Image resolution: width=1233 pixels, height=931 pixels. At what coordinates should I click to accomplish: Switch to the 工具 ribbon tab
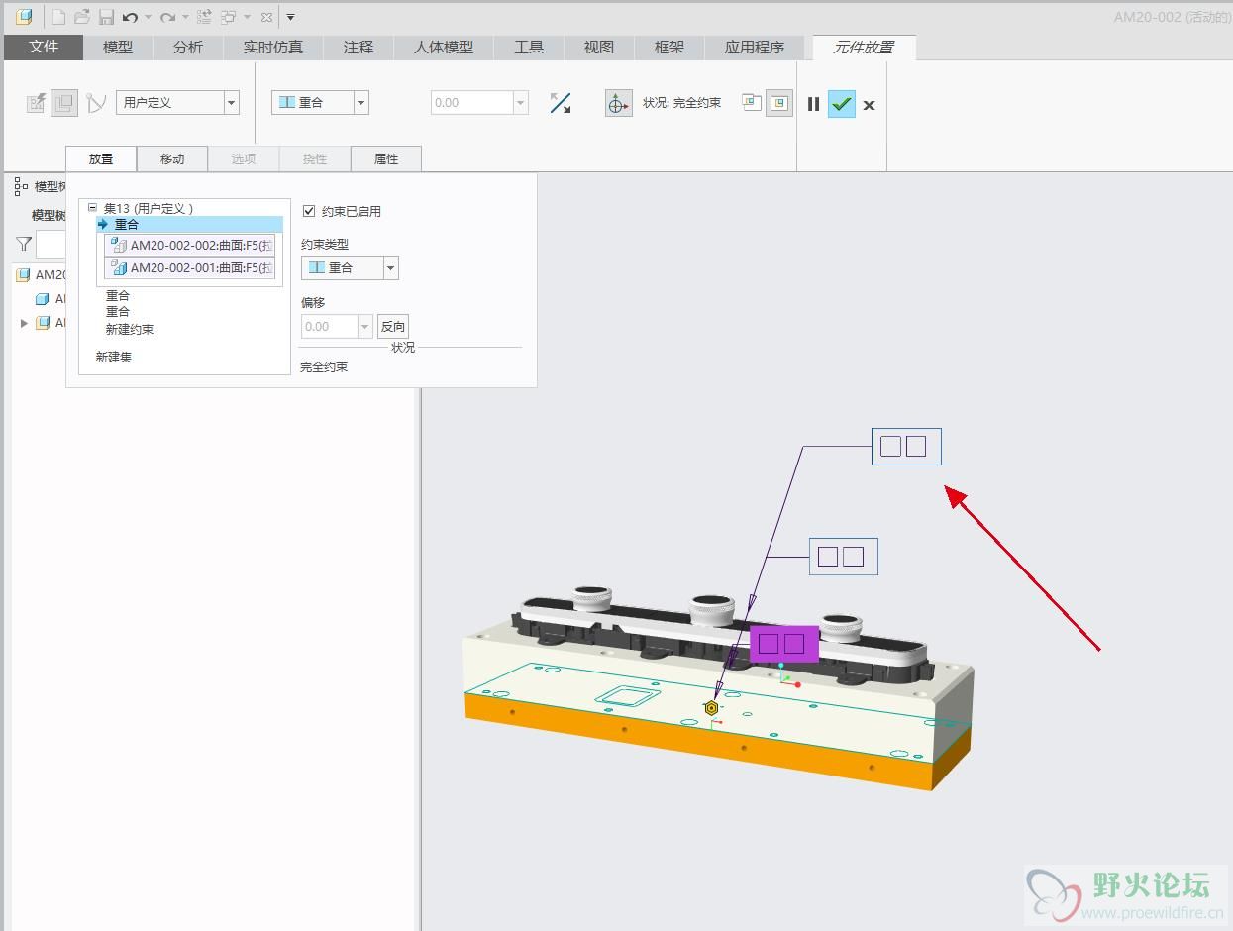[529, 47]
